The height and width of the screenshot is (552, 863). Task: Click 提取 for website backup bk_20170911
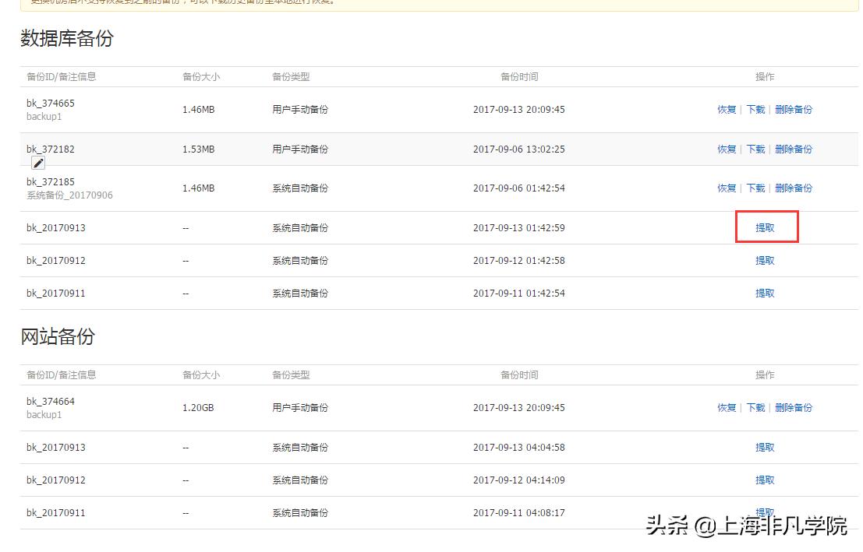[x=765, y=512]
